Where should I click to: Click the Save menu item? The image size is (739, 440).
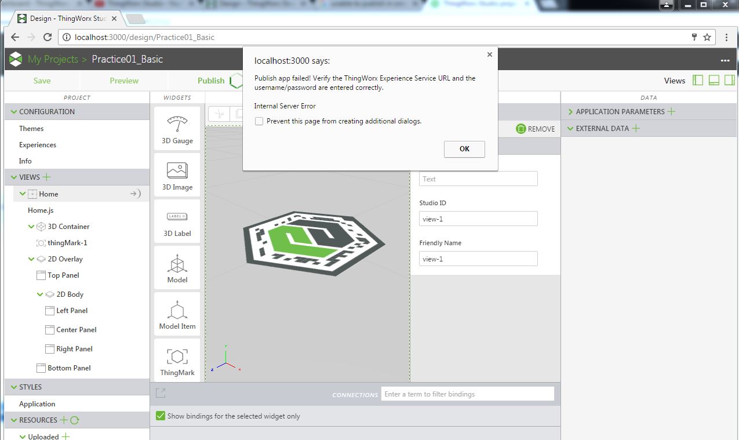42,81
